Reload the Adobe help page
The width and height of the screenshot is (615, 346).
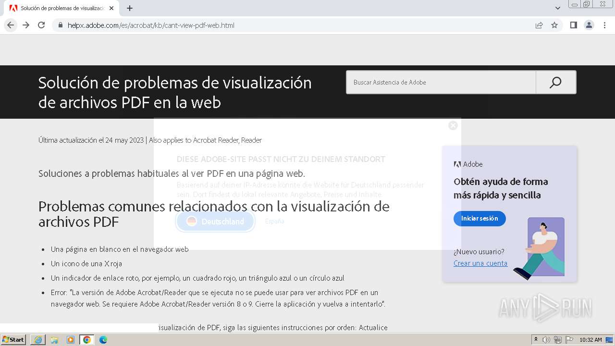pos(41,25)
